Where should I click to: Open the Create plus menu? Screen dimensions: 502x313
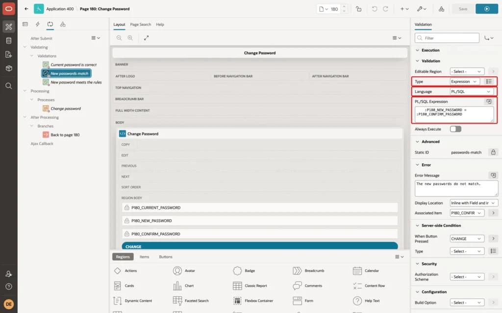(404, 9)
